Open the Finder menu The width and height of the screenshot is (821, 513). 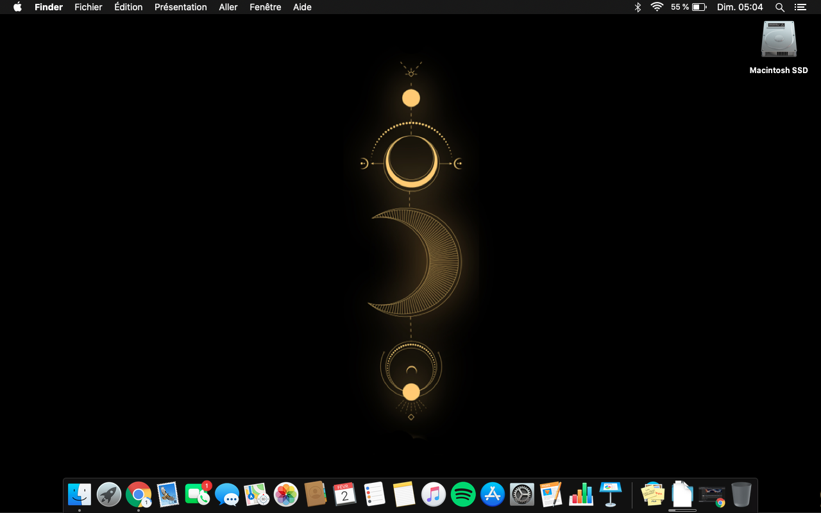click(x=49, y=7)
